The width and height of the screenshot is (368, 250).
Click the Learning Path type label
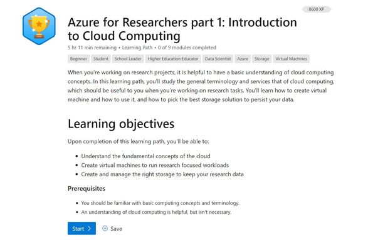pyautogui.click(x=137, y=47)
